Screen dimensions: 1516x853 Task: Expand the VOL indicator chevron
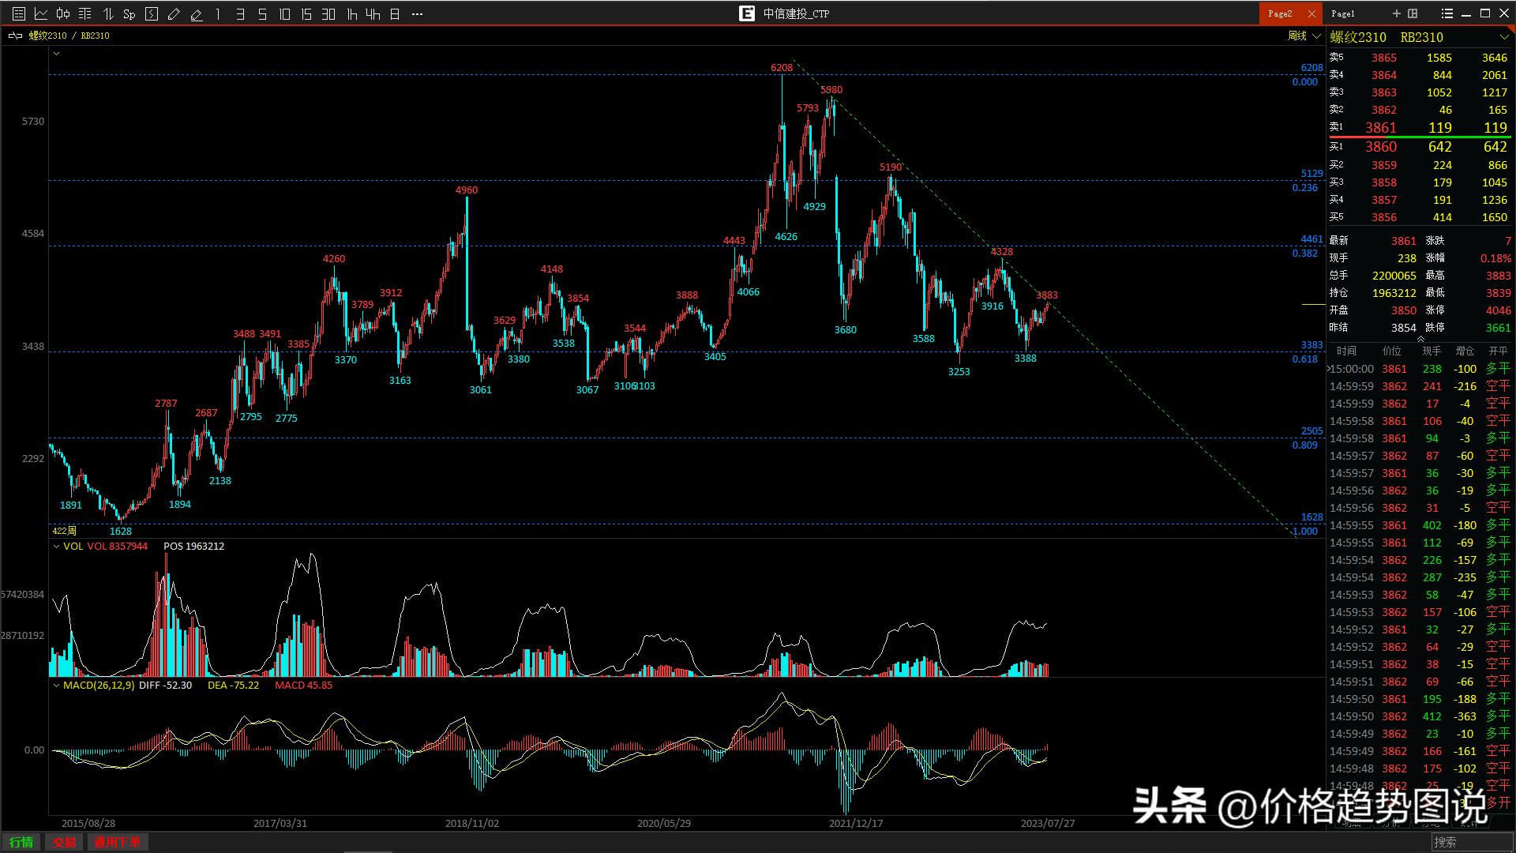coord(56,546)
